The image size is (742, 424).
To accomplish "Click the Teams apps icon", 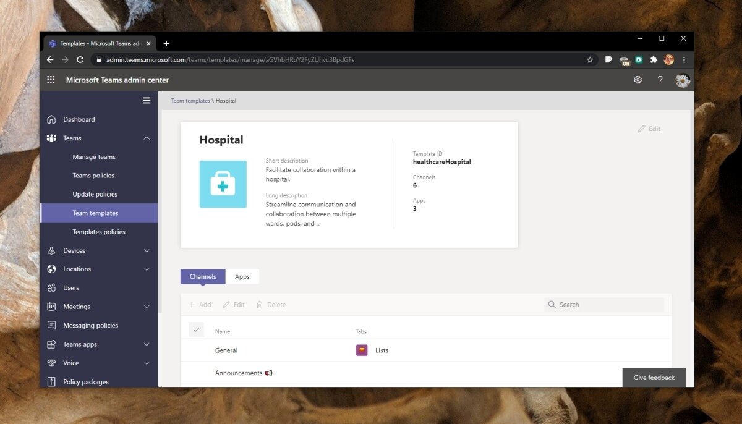I will 51,344.
